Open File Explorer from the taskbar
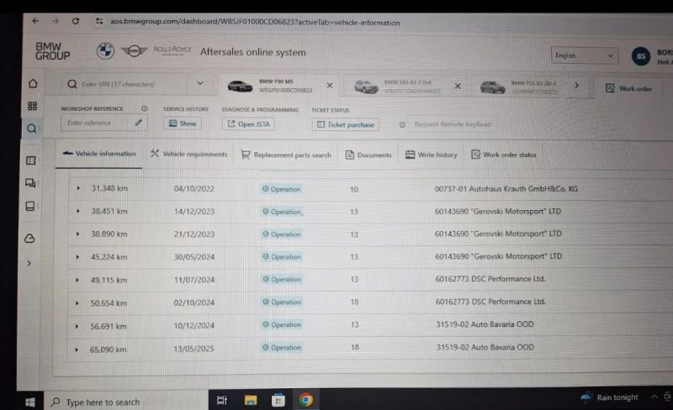 click(250, 400)
